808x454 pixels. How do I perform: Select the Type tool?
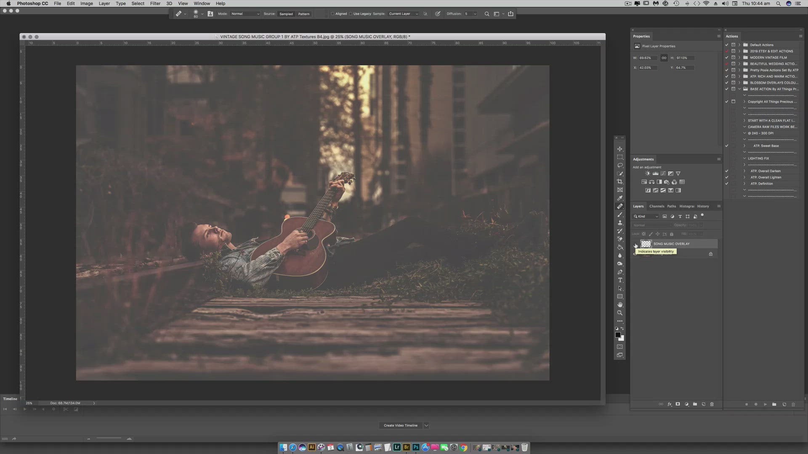pos(620,280)
